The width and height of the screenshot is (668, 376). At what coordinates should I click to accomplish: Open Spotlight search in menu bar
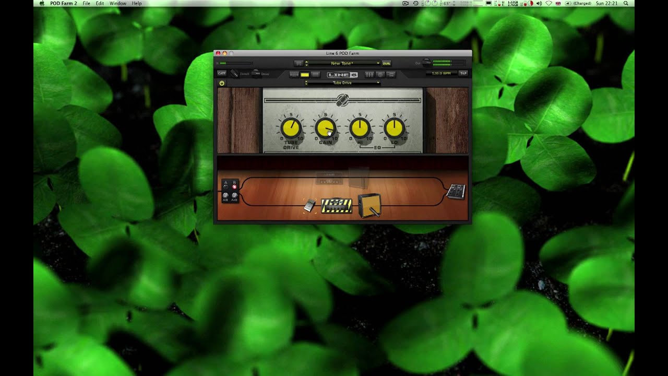(x=626, y=3)
